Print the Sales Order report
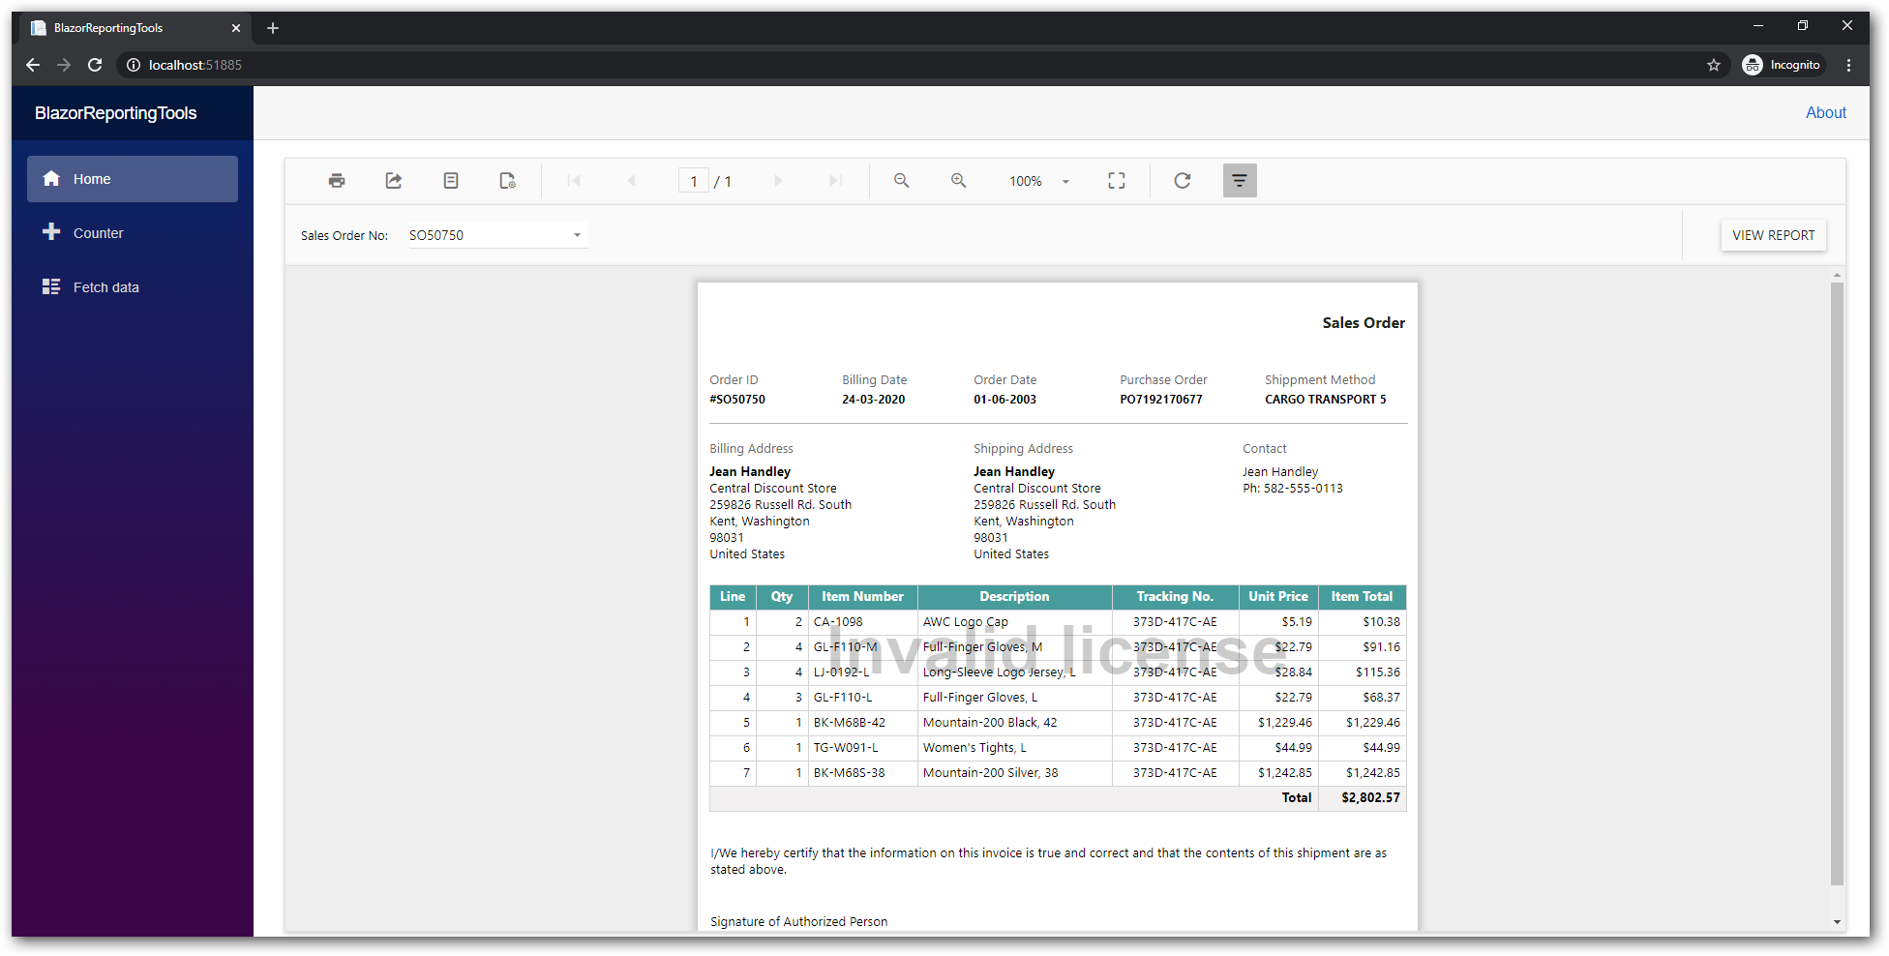 coord(336,180)
